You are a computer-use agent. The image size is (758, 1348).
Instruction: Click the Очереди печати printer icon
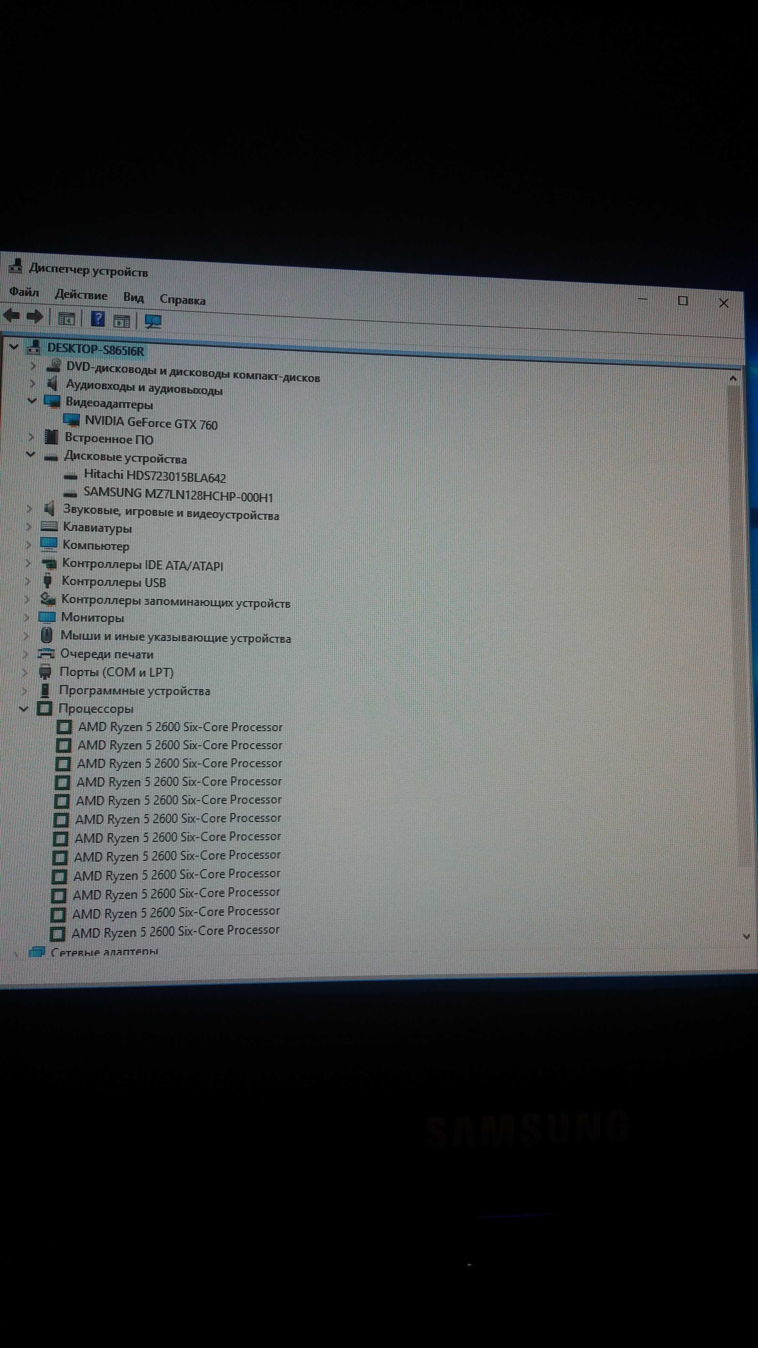46,653
